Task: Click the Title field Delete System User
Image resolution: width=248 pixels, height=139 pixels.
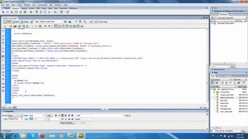Action: coord(51,22)
